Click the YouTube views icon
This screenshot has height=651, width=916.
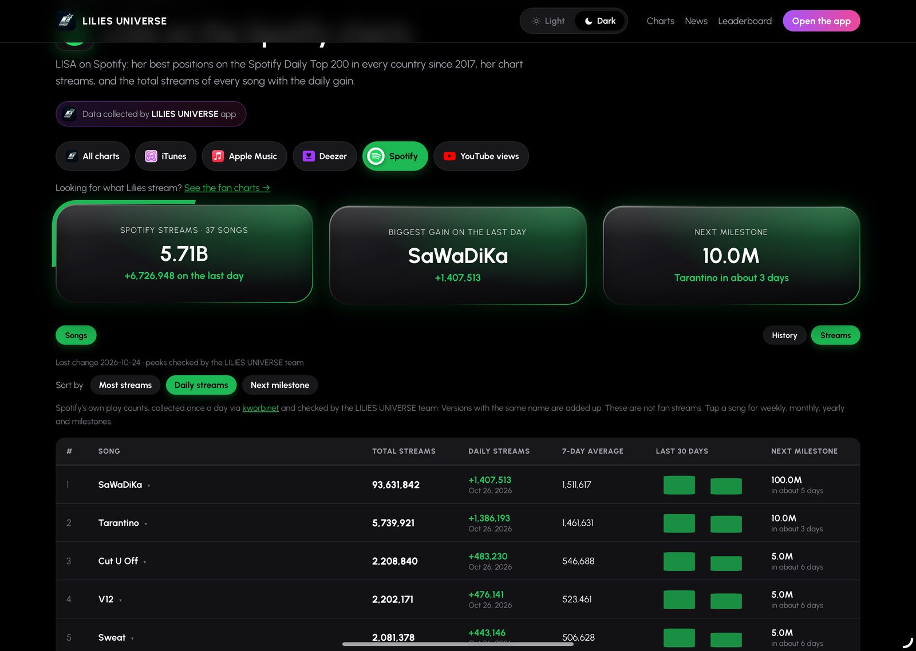(449, 156)
